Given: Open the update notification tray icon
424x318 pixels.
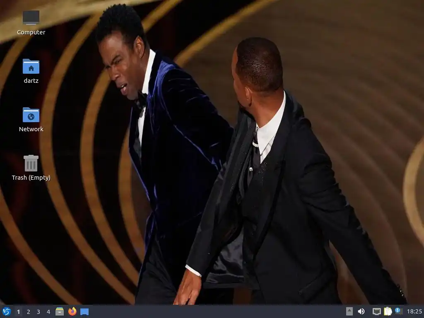Looking at the screenshot, I should [398, 311].
